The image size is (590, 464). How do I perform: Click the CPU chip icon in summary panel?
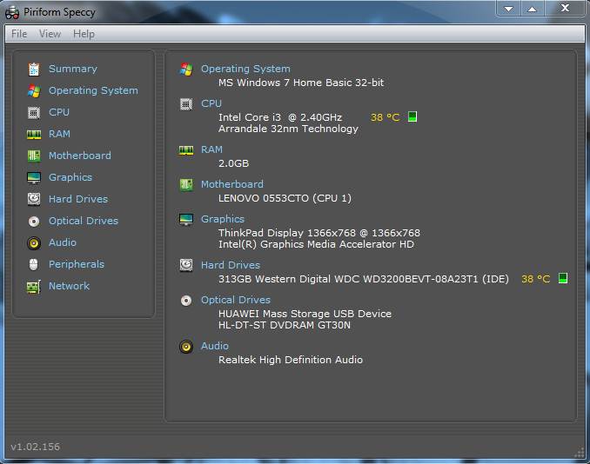[x=186, y=103]
